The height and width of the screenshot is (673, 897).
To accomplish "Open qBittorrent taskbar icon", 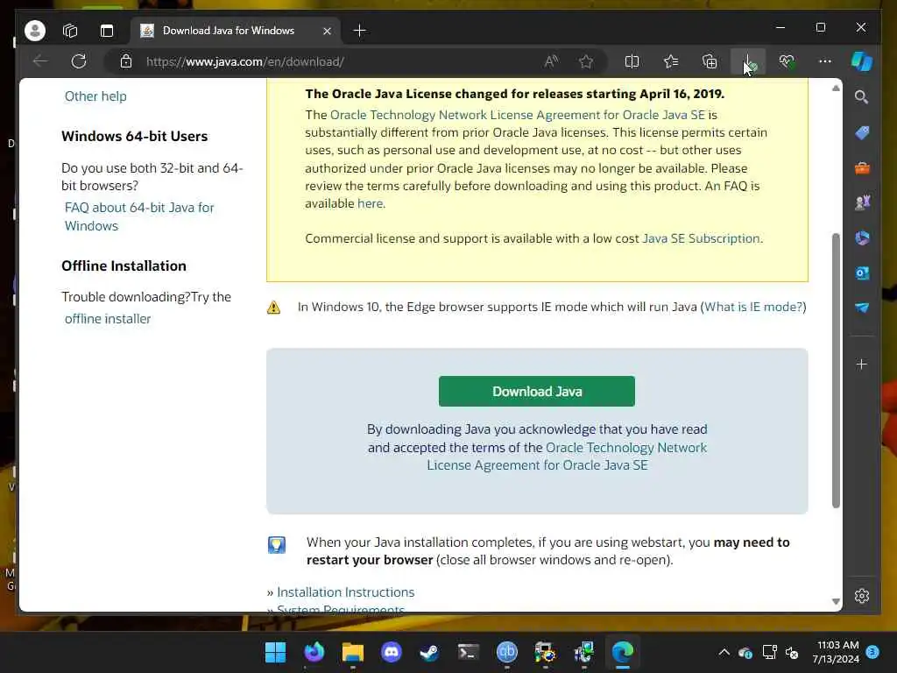I will [x=507, y=652].
